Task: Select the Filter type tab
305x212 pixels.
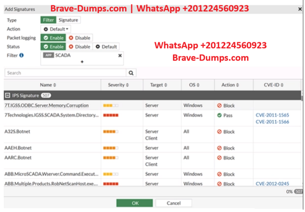Action: click(48, 20)
